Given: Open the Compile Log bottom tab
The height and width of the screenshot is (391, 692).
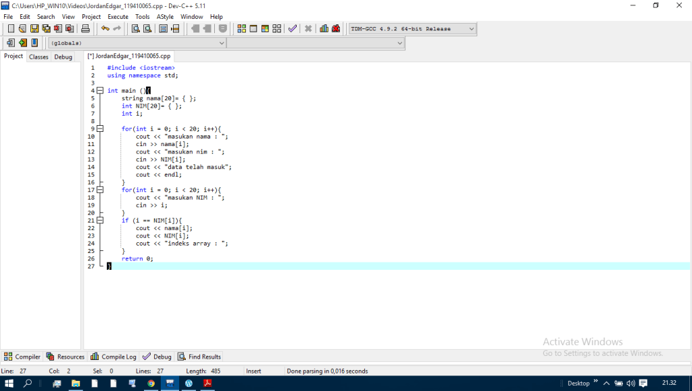Looking at the screenshot, I should tap(114, 356).
